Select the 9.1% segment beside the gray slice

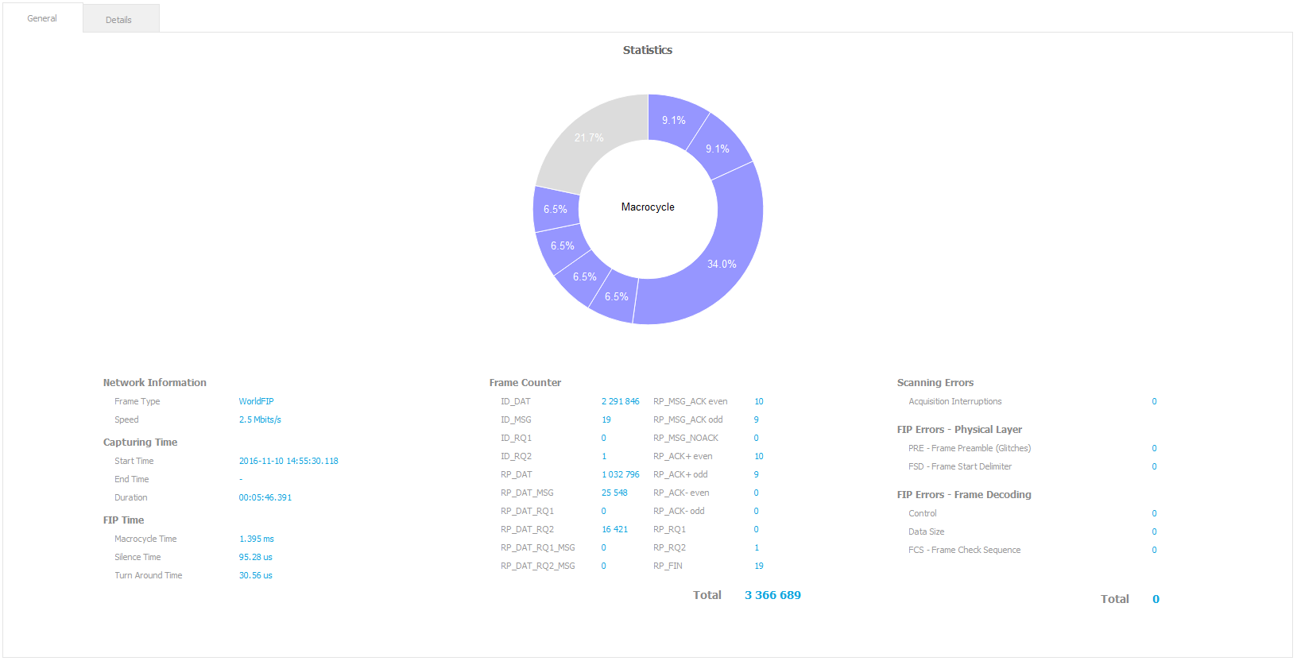click(674, 120)
